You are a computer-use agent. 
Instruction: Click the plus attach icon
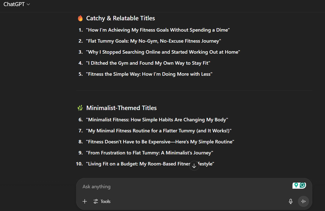85,201
